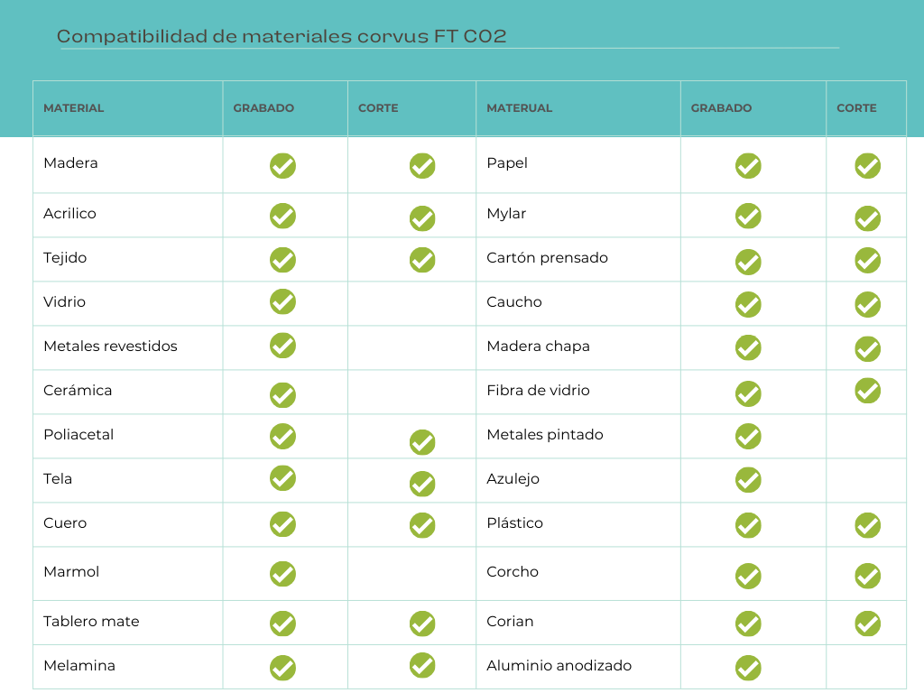Viewport: 924px width, 693px height.
Task: Click the Caucho Grabado checkmark
Action: tap(748, 305)
